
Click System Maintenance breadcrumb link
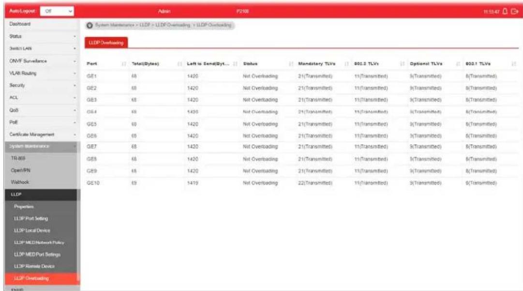(x=114, y=25)
